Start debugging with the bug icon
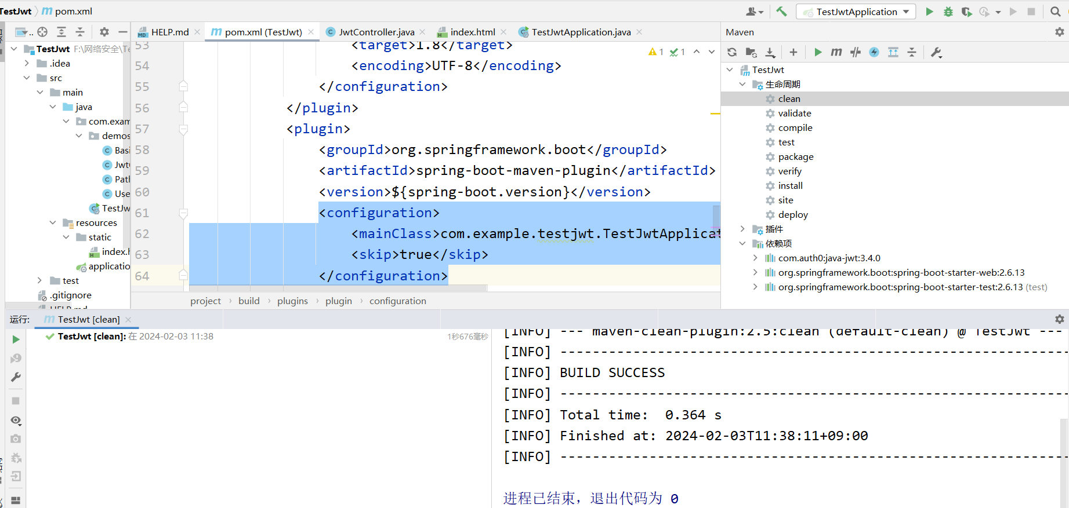The width and height of the screenshot is (1069, 508). pos(948,12)
